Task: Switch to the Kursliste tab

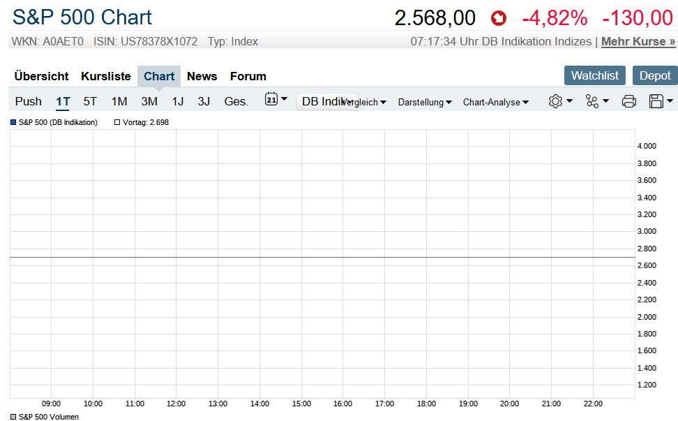Action: coord(106,76)
